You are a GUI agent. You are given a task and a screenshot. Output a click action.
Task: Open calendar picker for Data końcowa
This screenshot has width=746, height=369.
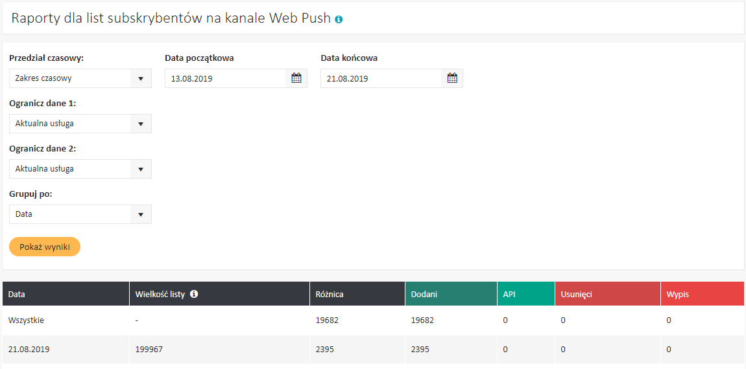pyautogui.click(x=452, y=78)
